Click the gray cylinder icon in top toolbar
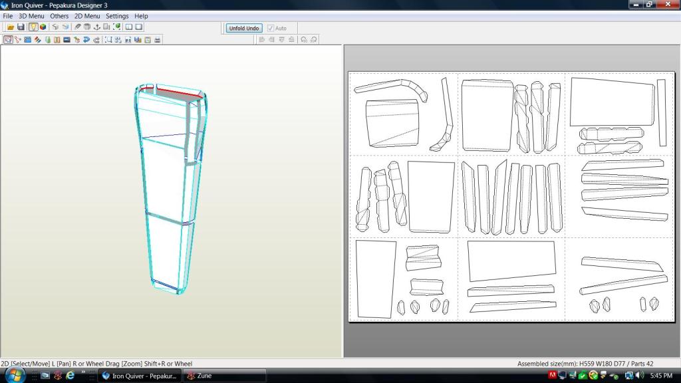681x383 pixels. tap(87, 27)
